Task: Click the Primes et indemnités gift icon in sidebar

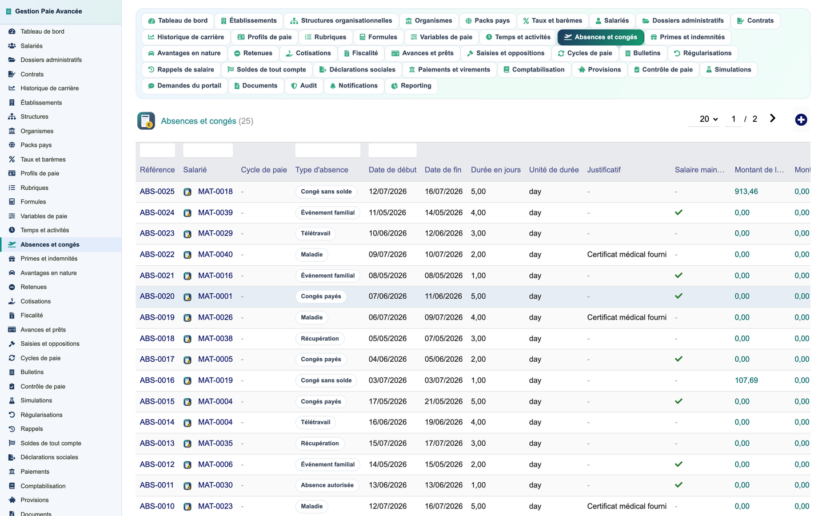Action: pyautogui.click(x=11, y=259)
